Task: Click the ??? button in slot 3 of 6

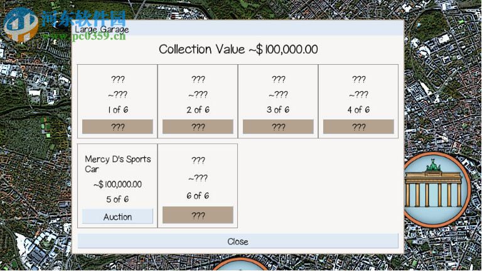Action: coord(278,126)
